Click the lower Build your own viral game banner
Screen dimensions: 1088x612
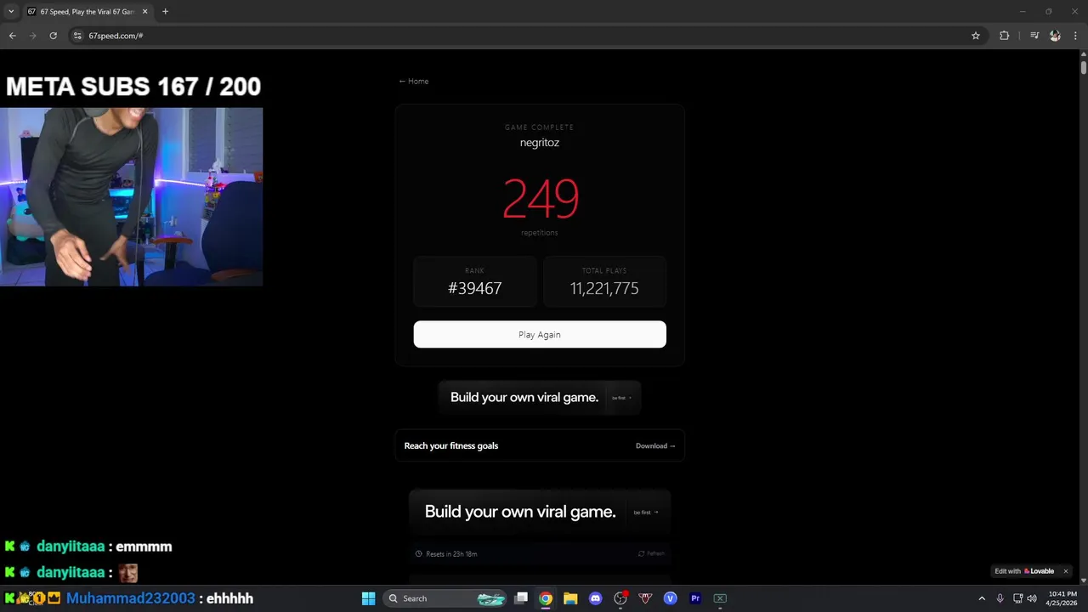tap(540, 512)
